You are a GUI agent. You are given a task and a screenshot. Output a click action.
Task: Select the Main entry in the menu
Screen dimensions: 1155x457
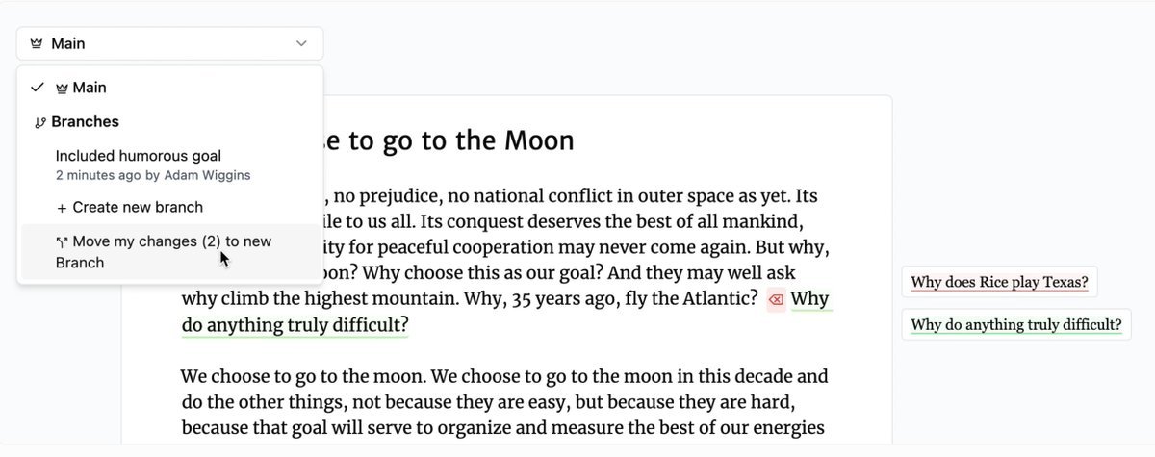169,88
